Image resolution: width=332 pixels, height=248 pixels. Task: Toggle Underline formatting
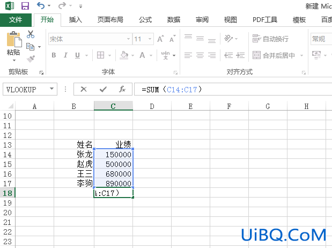(x=77, y=55)
